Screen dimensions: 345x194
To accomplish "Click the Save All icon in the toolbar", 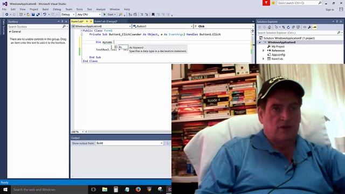I will [x=38, y=15].
